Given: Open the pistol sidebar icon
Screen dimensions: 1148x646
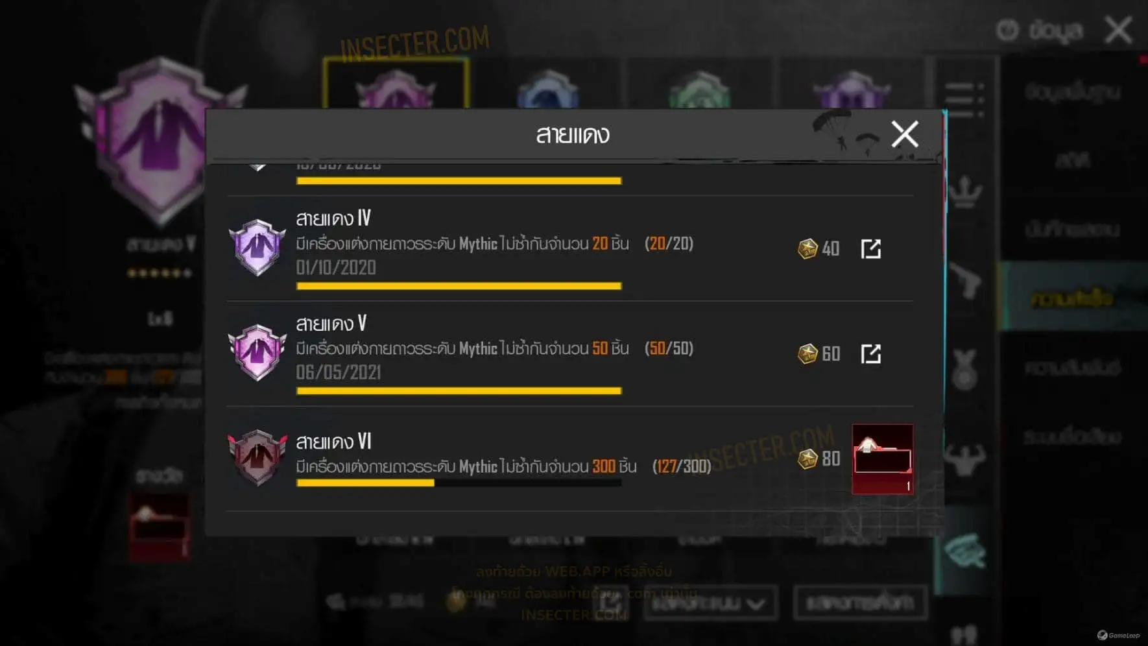Looking at the screenshot, I should pyautogui.click(x=965, y=280).
